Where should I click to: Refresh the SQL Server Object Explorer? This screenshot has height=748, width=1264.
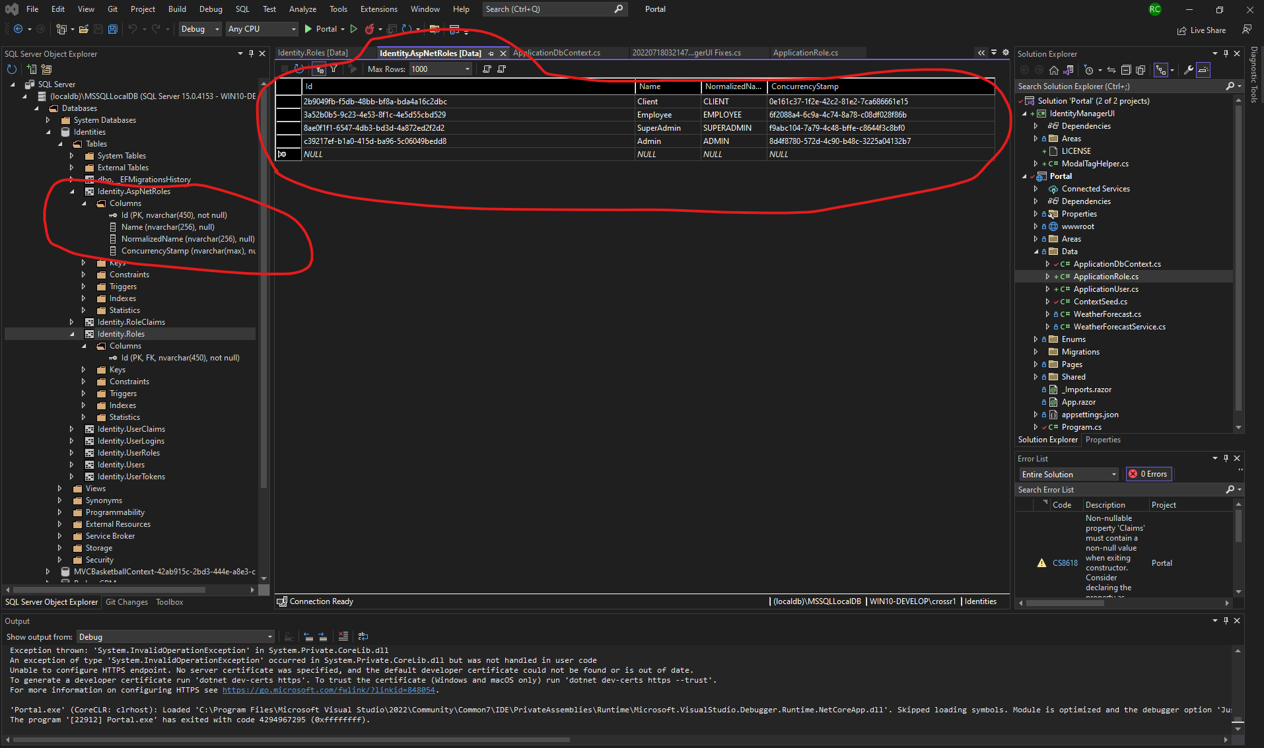(x=11, y=69)
